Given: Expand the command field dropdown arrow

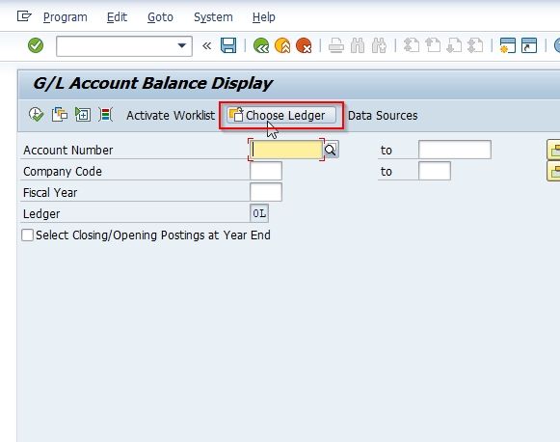Looking at the screenshot, I should [182, 45].
